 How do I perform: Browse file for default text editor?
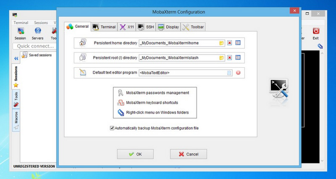click(x=229, y=73)
